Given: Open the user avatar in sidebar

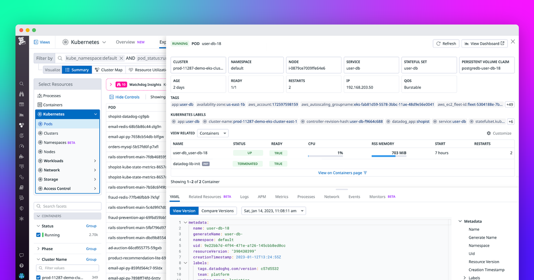Looking at the screenshot, I should (21, 276).
